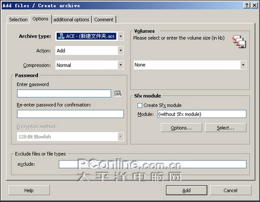The height and width of the screenshot is (202, 260).
Task: Open the additional options tab
Action: (x=71, y=19)
